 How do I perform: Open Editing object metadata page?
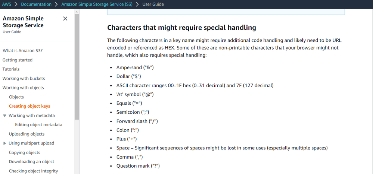point(38,125)
